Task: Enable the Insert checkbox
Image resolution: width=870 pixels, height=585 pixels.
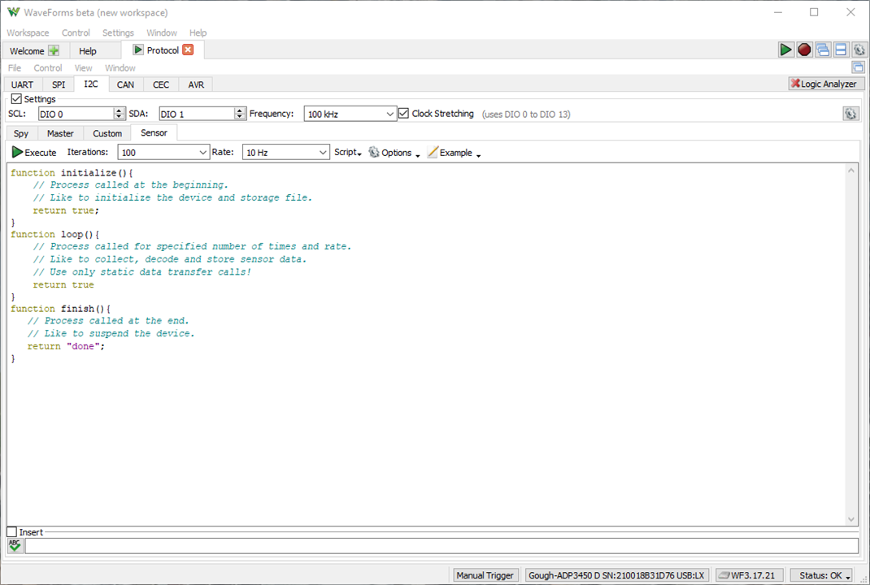Action: pos(11,531)
